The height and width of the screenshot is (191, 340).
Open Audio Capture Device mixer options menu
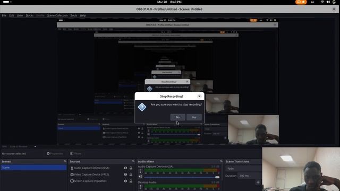[140, 171]
